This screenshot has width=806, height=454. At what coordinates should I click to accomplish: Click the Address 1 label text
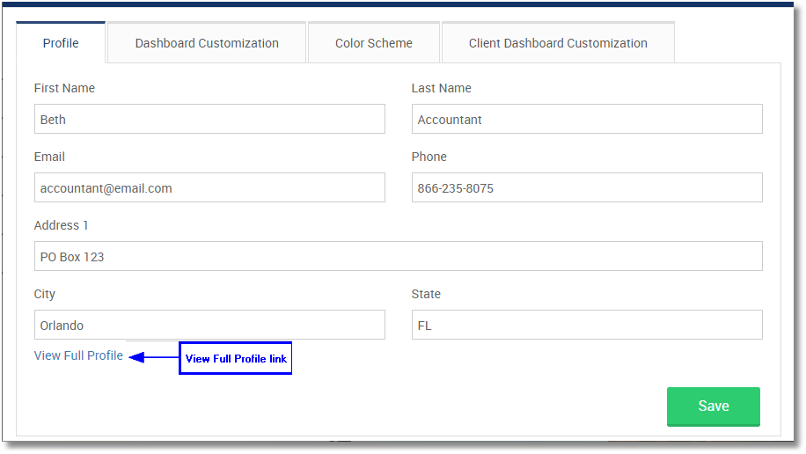(x=61, y=225)
